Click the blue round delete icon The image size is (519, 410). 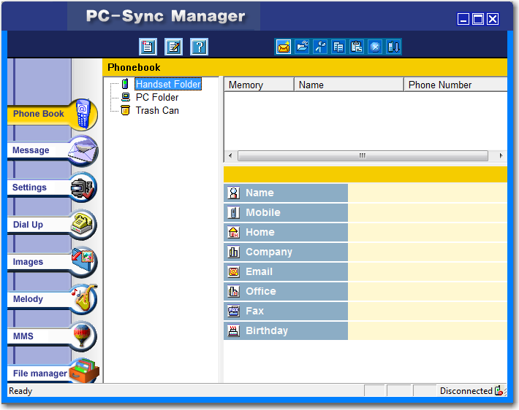tap(375, 47)
